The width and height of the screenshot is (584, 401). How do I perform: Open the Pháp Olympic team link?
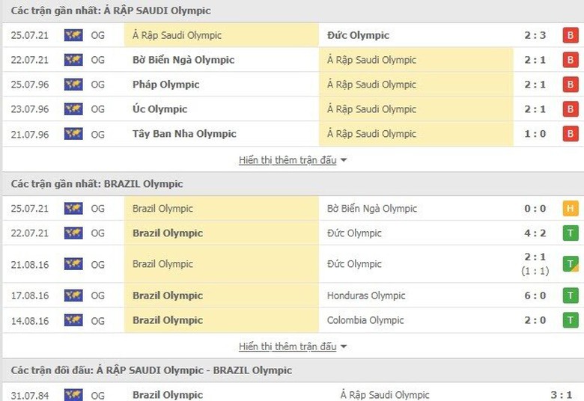166,85
